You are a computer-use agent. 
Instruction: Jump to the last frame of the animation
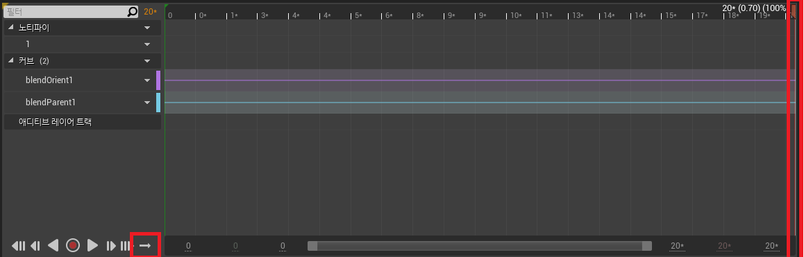point(126,246)
